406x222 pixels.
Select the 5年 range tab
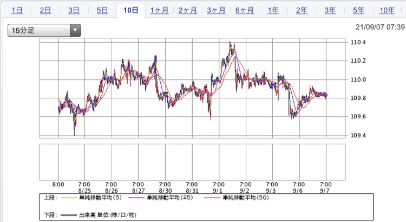[358, 10]
